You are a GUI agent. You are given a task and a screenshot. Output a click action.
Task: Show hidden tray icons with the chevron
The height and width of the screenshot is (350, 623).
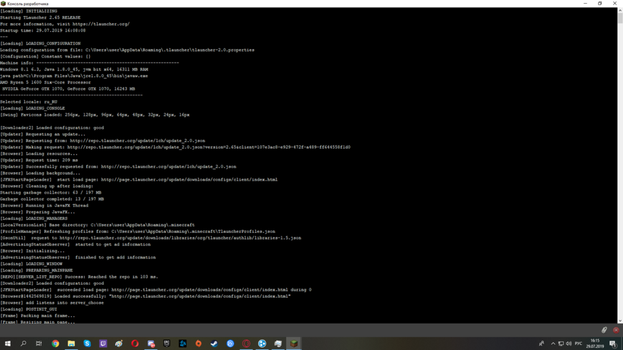point(553,343)
